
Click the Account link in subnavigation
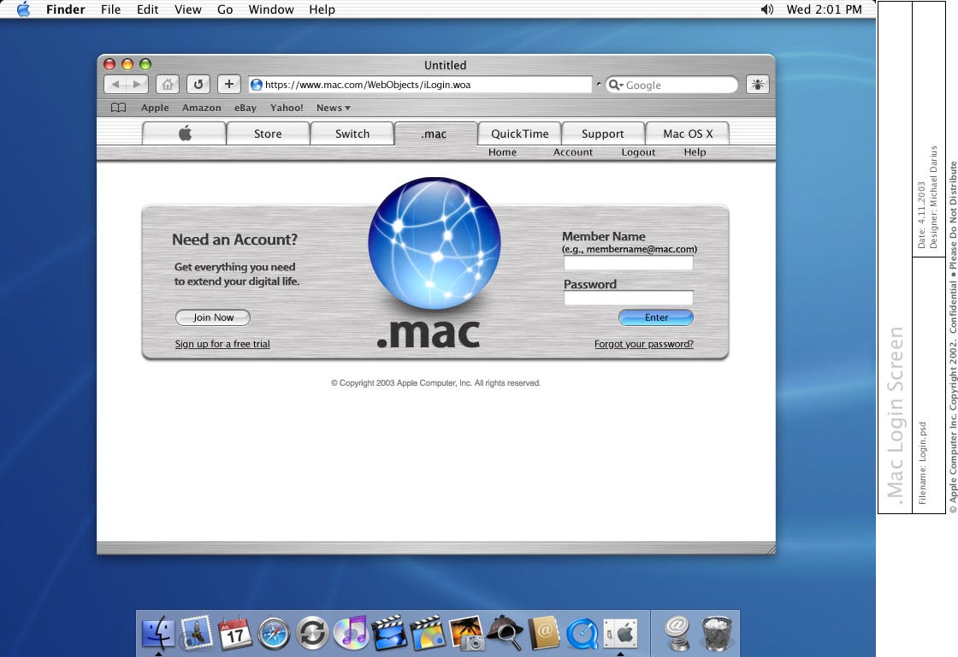pyautogui.click(x=572, y=152)
